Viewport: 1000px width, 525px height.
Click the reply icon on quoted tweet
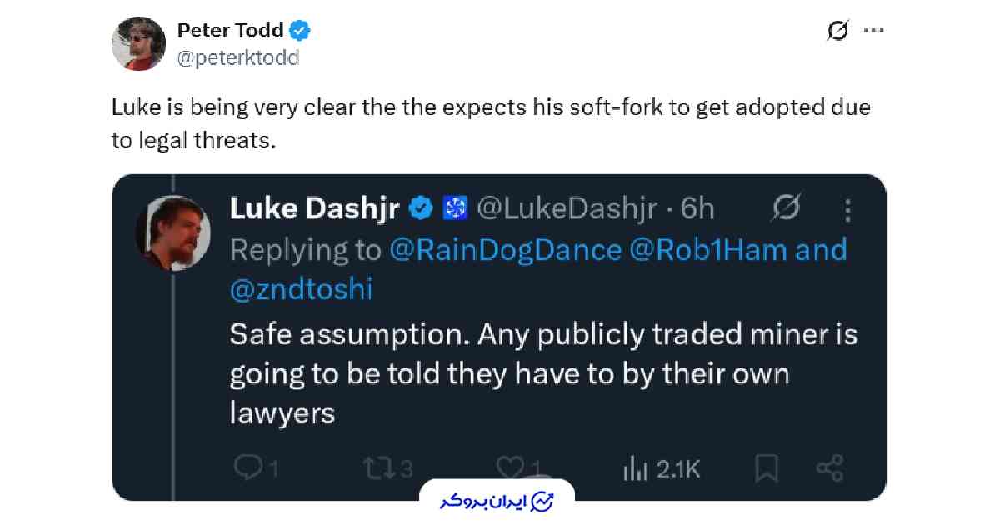(248, 468)
